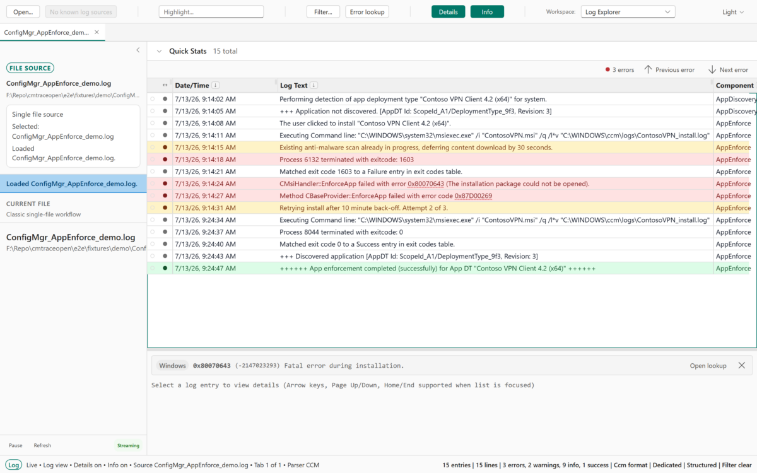Toggle marker circle on 9:24:34 AM row

(x=153, y=219)
